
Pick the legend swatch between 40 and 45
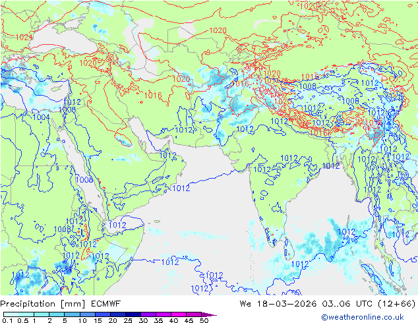(x=179, y=314)
